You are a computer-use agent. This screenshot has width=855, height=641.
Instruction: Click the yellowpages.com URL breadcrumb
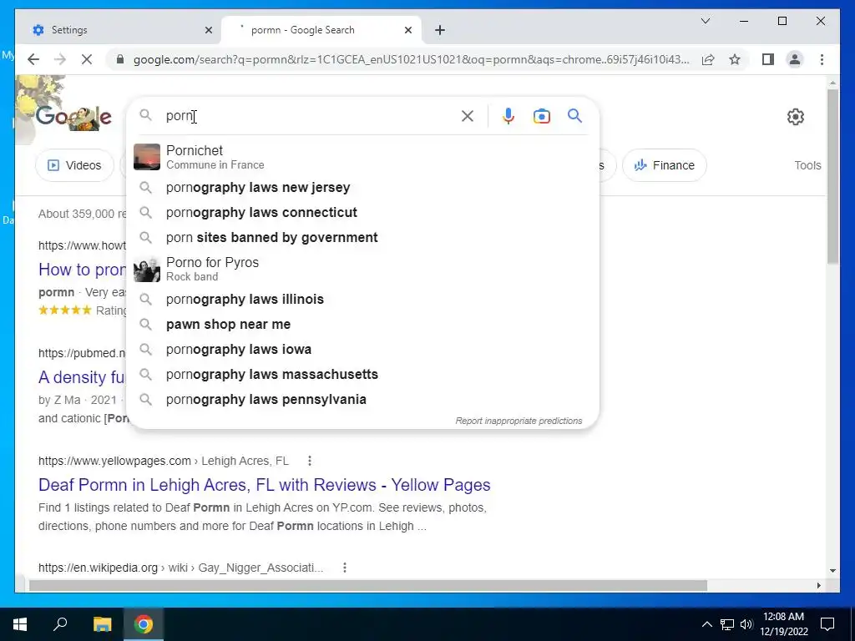(x=163, y=461)
